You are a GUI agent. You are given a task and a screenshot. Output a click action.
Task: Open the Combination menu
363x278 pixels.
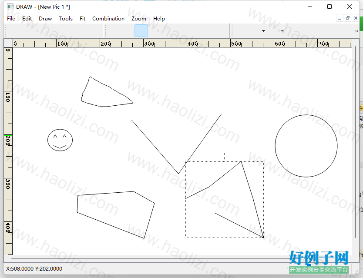point(108,19)
